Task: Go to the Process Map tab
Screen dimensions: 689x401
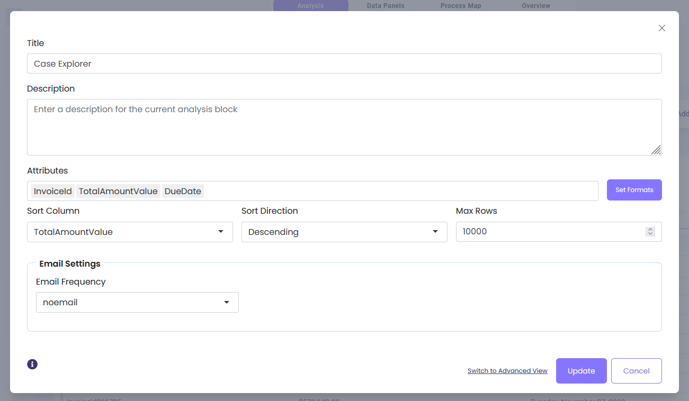Action: (461, 6)
